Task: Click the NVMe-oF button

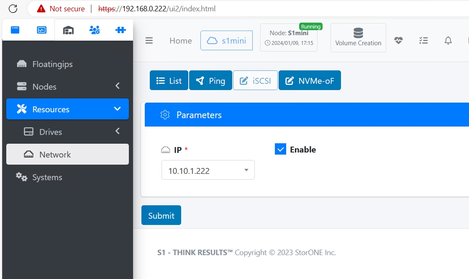Action: coord(310,80)
